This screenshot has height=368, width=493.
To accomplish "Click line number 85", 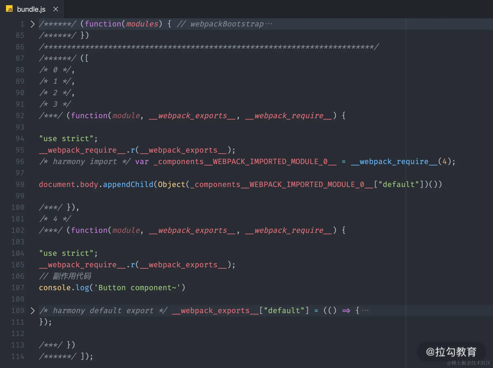I will 20,35.
